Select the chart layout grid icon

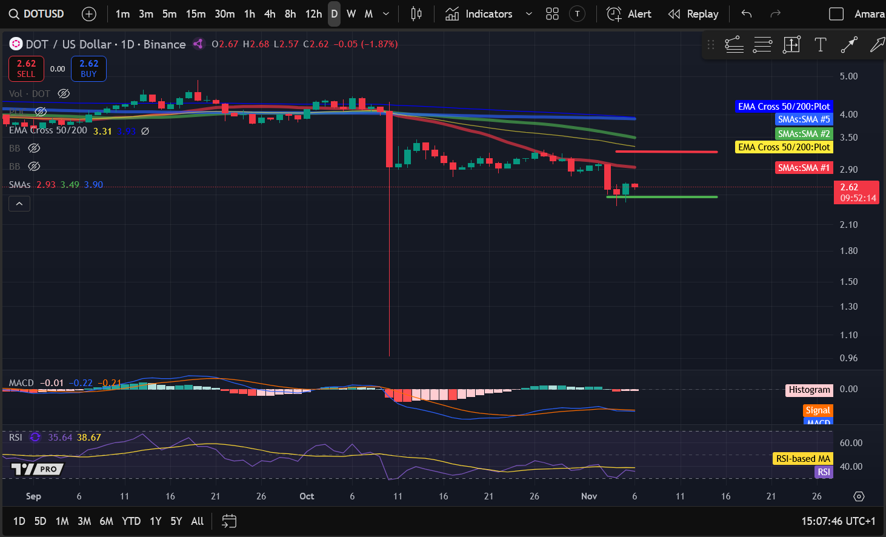coord(551,13)
